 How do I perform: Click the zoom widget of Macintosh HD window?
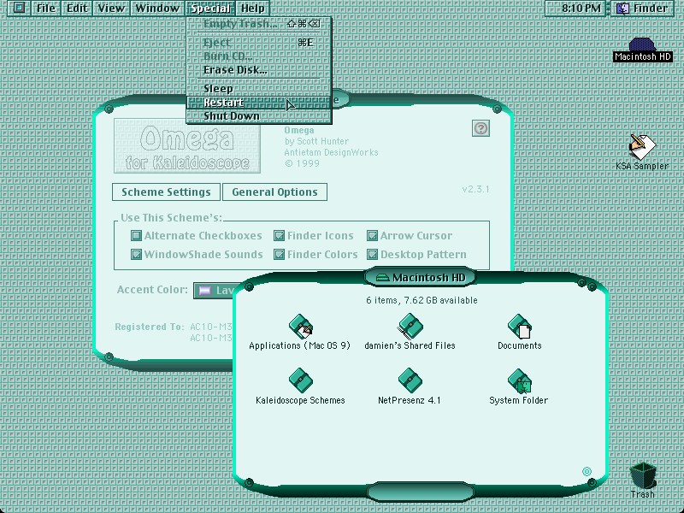pos(581,283)
